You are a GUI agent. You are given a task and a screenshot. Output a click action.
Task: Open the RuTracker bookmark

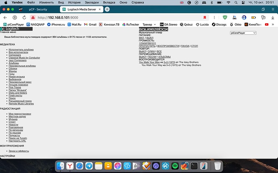131,24
